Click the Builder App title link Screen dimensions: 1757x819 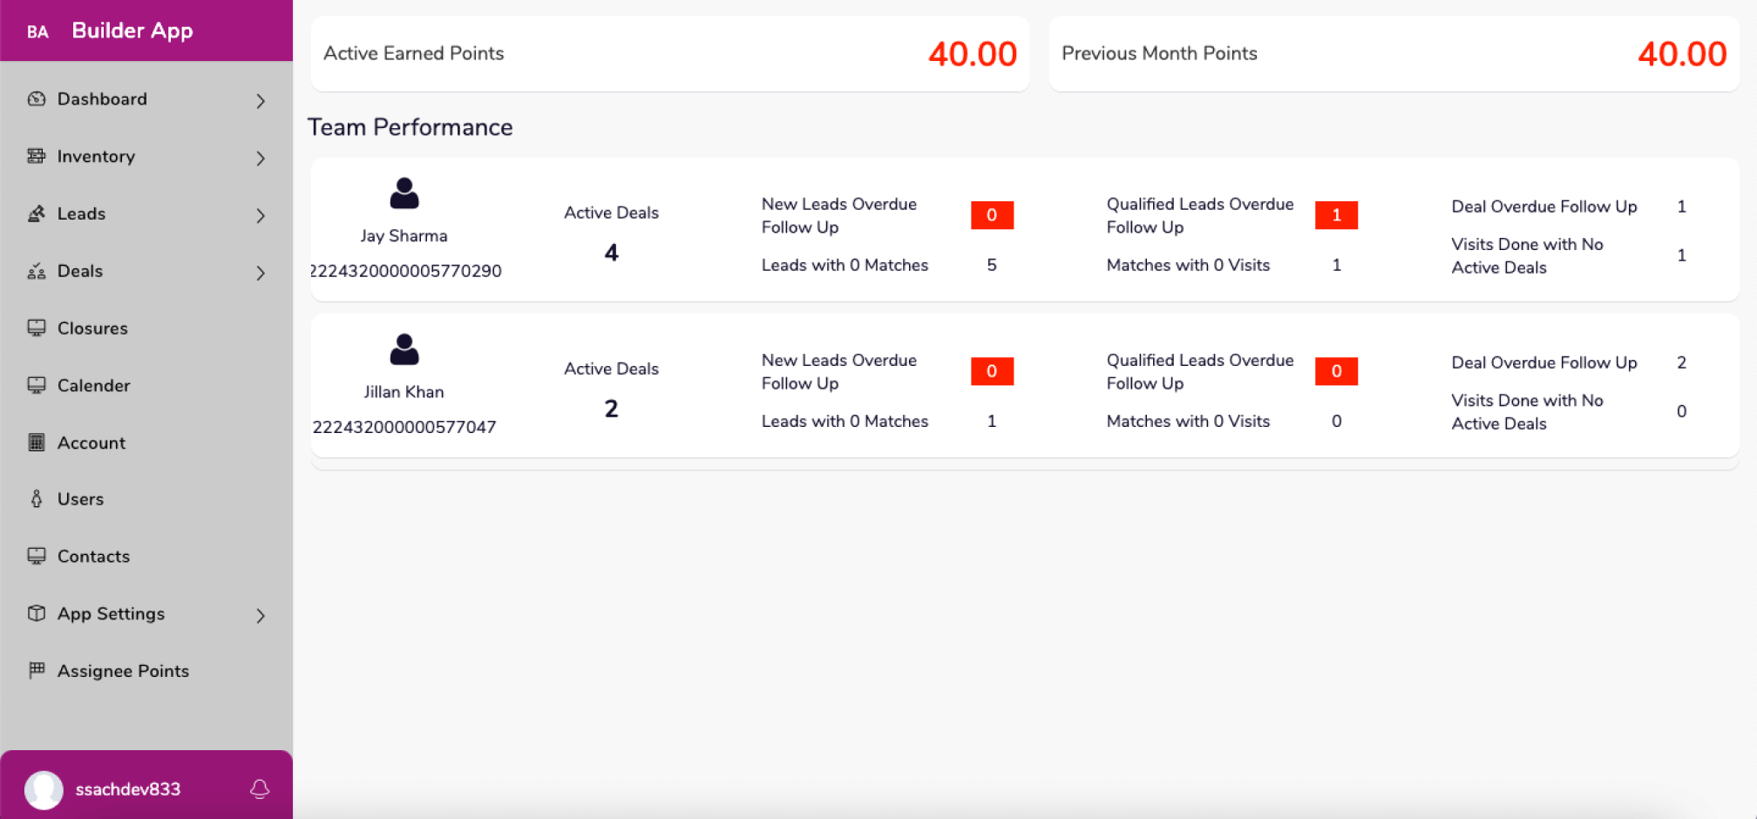click(x=132, y=30)
